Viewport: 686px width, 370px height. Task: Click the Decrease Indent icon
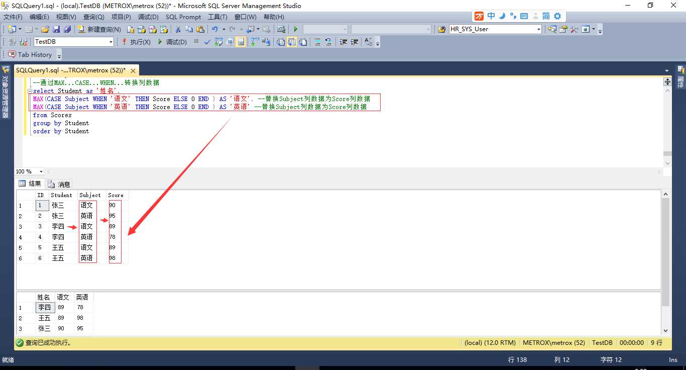tap(343, 42)
